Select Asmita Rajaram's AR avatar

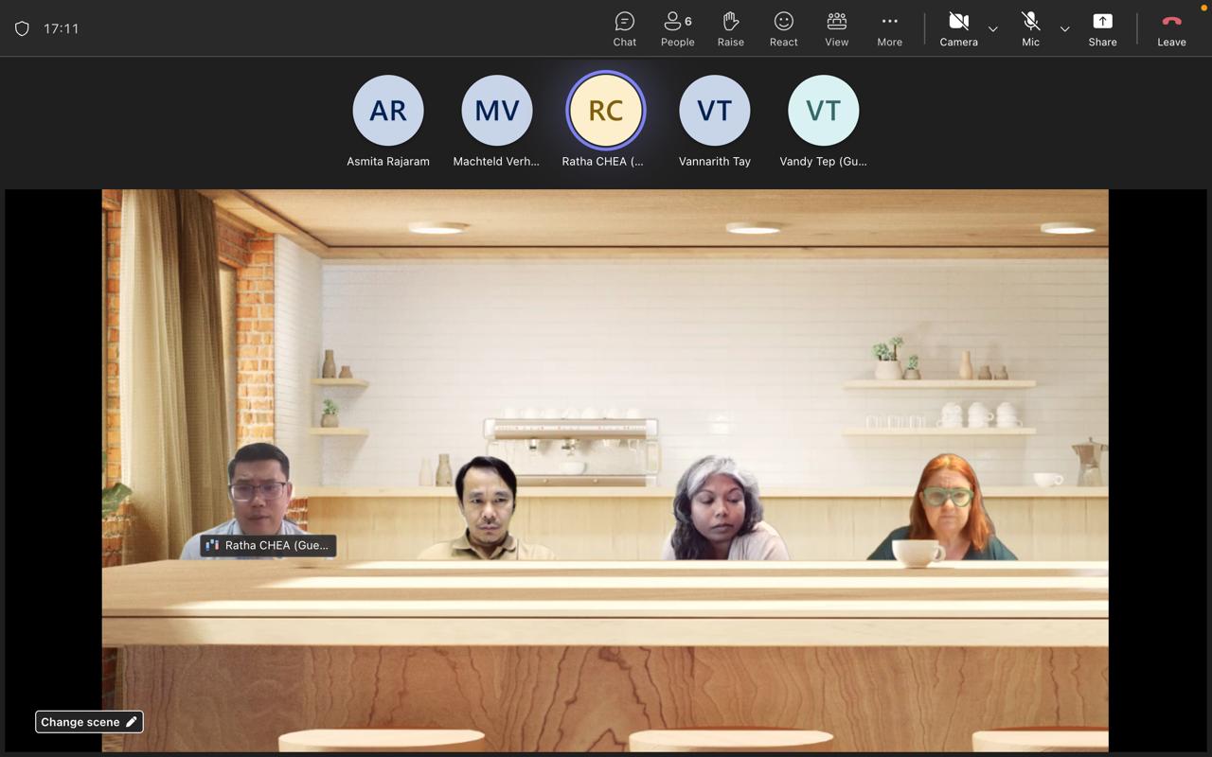pyautogui.click(x=387, y=111)
